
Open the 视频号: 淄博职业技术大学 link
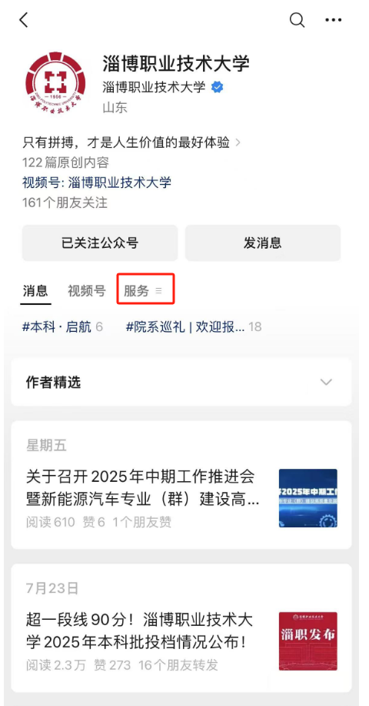[97, 182]
